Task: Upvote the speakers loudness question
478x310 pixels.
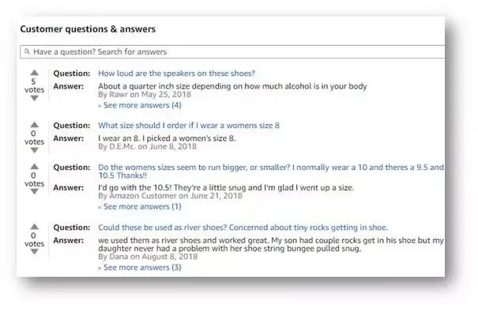Action: 35,73
